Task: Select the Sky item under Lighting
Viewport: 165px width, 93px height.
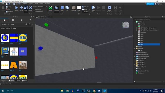Action: (x=141, y=51)
